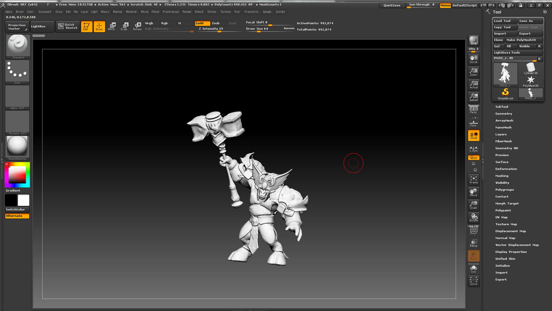Toggle Transp transparency mode
Image resolution: width=552 pixels, height=311 pixels.
[474, 243]
